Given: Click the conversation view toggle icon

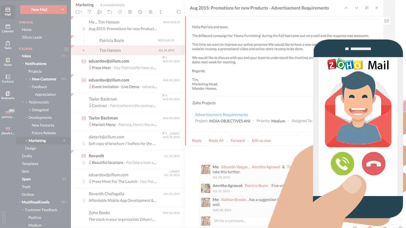Looking at the screenshot, I should [179, 12].
